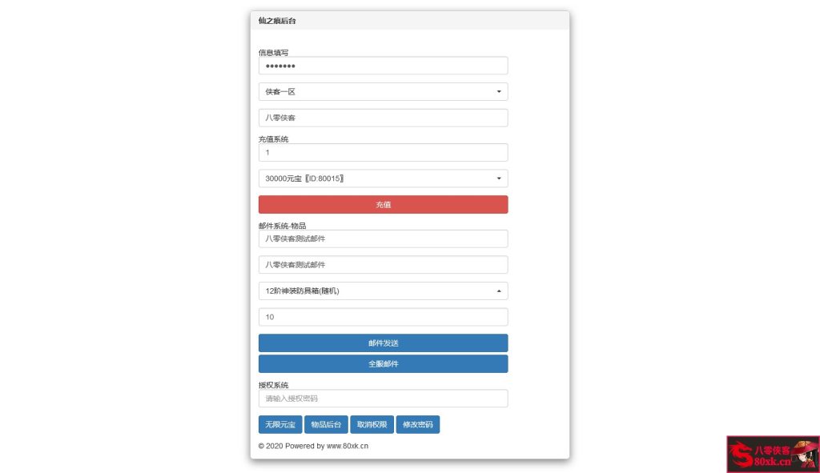This screenshot has width=820, height=473.
Task: Select the 八零侠客 character name field
Action: coord(383,117)
